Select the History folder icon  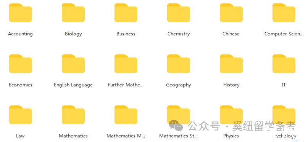point(231,64)
